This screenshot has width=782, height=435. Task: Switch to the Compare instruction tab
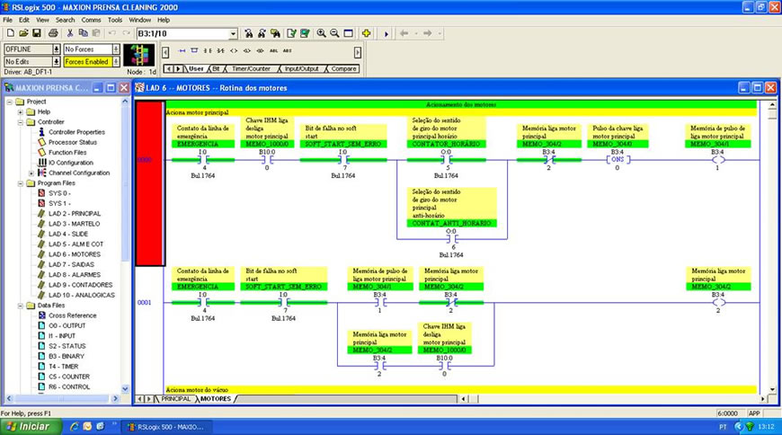343,69
